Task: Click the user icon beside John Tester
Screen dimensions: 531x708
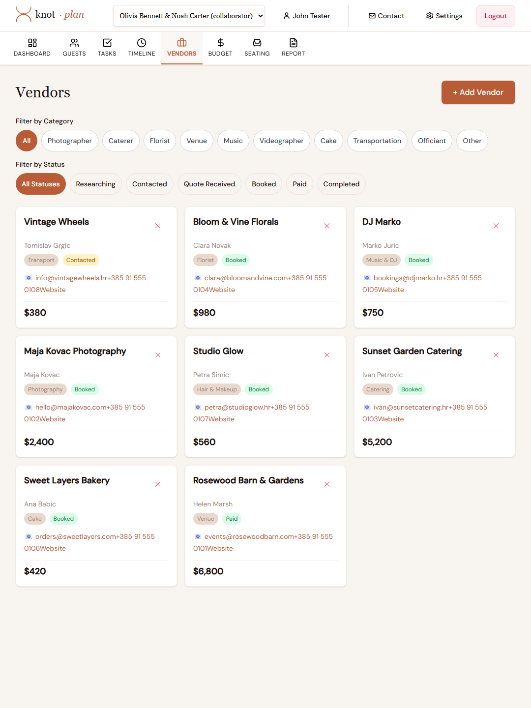Action: pos(287,16)
